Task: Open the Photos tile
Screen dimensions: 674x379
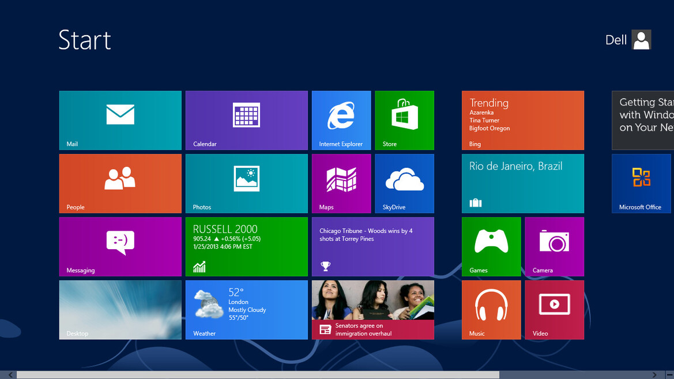Action: [247, 183]
